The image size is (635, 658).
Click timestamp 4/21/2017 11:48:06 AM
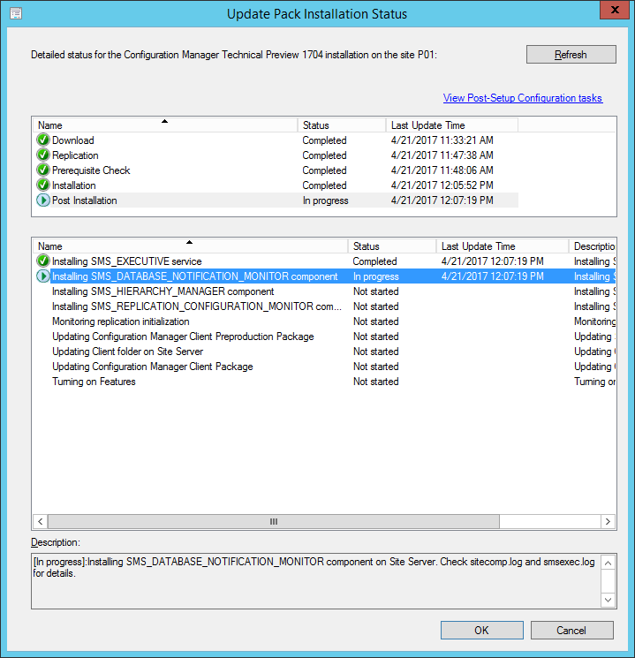click(x=442, y=170)
